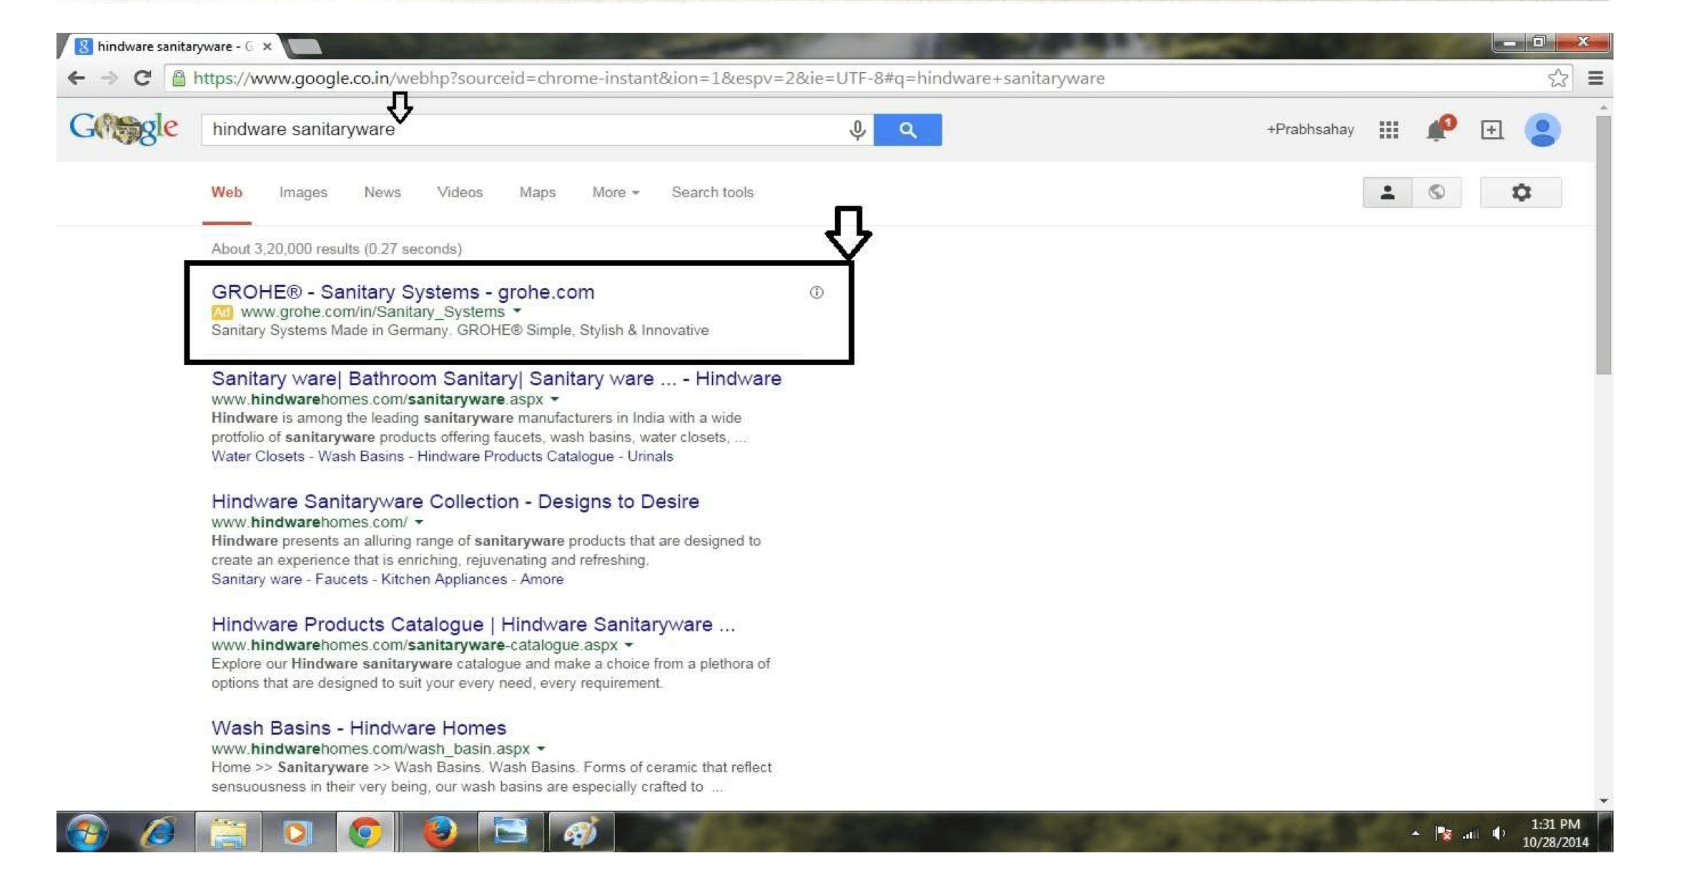Viewport: 1686px width, 883px height.
Task: Show personal results toggle
Action: [x=1387, y=192]
